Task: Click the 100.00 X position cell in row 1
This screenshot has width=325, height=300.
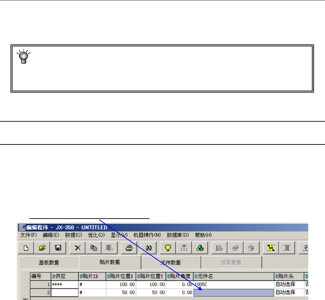Action: tap(121, 285)
